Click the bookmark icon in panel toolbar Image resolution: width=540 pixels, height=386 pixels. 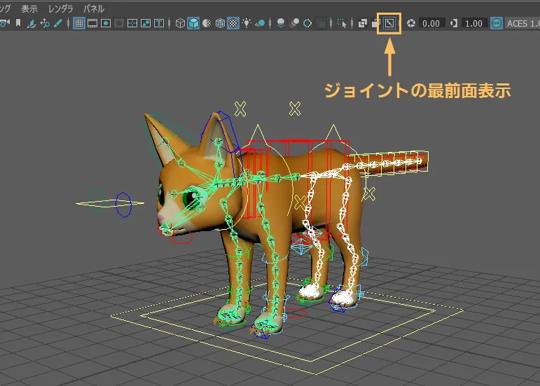point(18,23)
